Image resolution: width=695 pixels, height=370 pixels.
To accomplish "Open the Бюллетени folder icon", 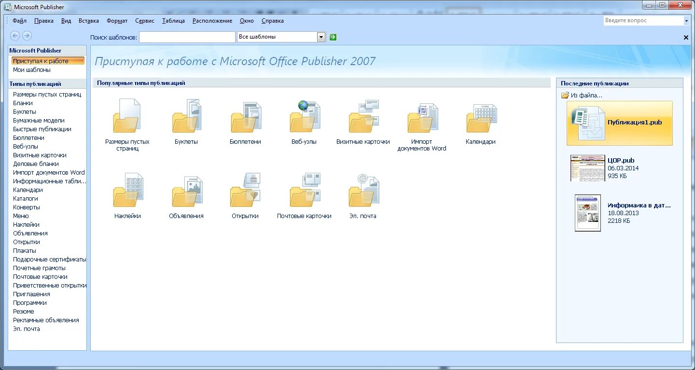I will pos(246,117).
